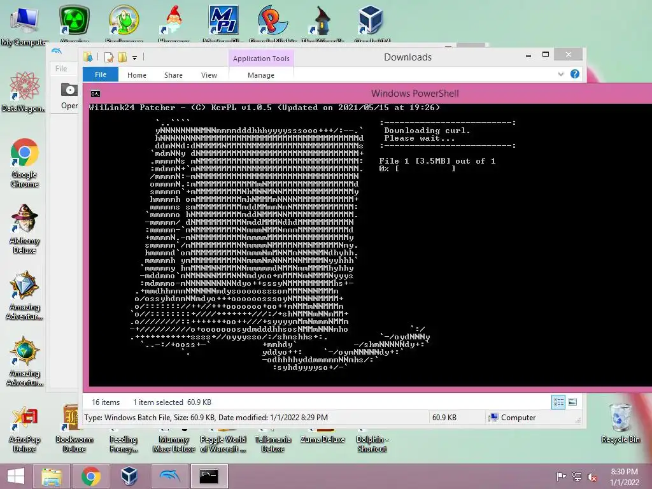This screenshot has height=489, width=652.
Task: Open Amazing Adventures compass globe icon
Action: click(24, 361)
